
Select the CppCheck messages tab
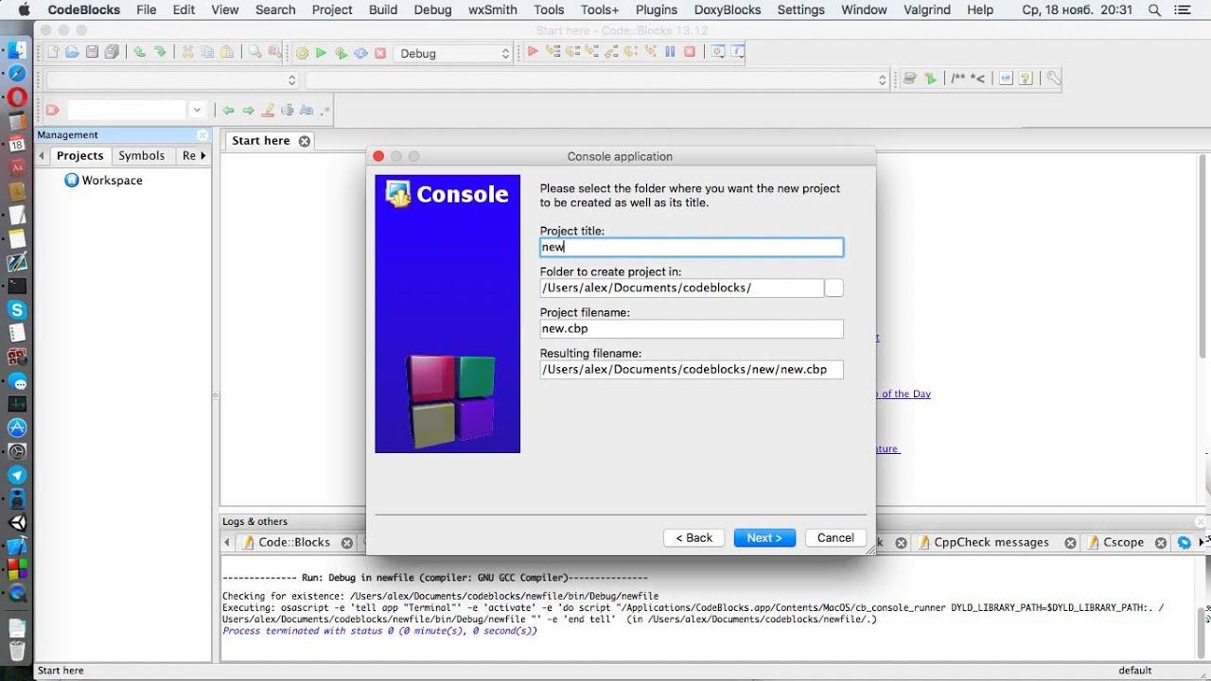(992, 542)
